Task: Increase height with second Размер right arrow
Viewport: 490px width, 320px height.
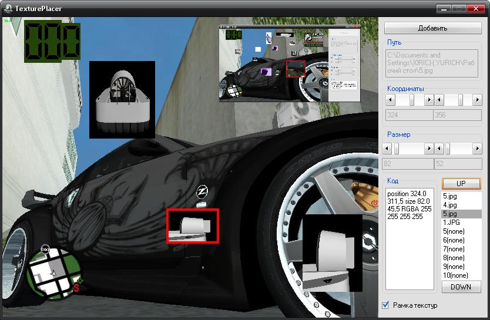Action: click(x=477, y=149)
